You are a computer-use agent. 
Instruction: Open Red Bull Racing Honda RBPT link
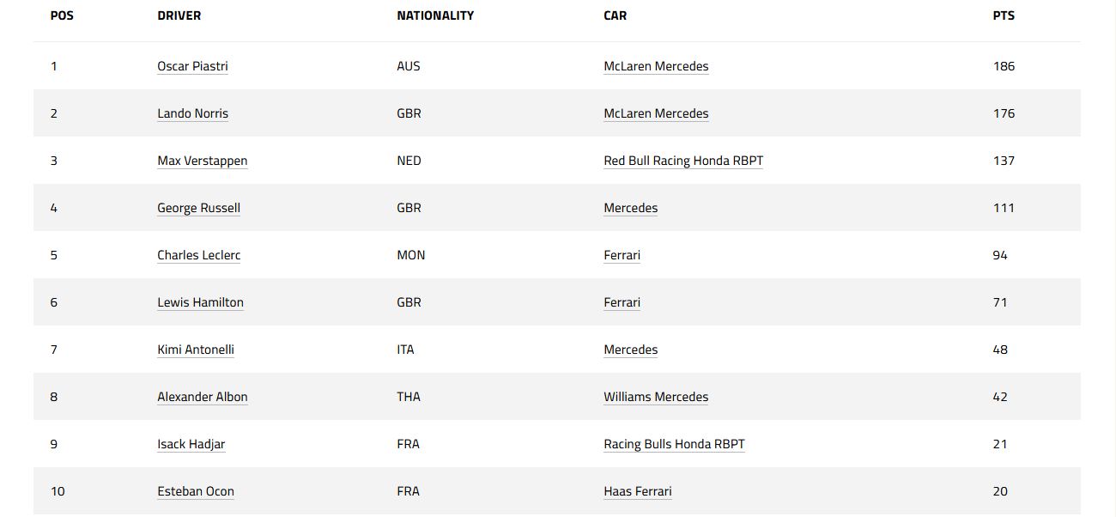(x=683, y=161)
